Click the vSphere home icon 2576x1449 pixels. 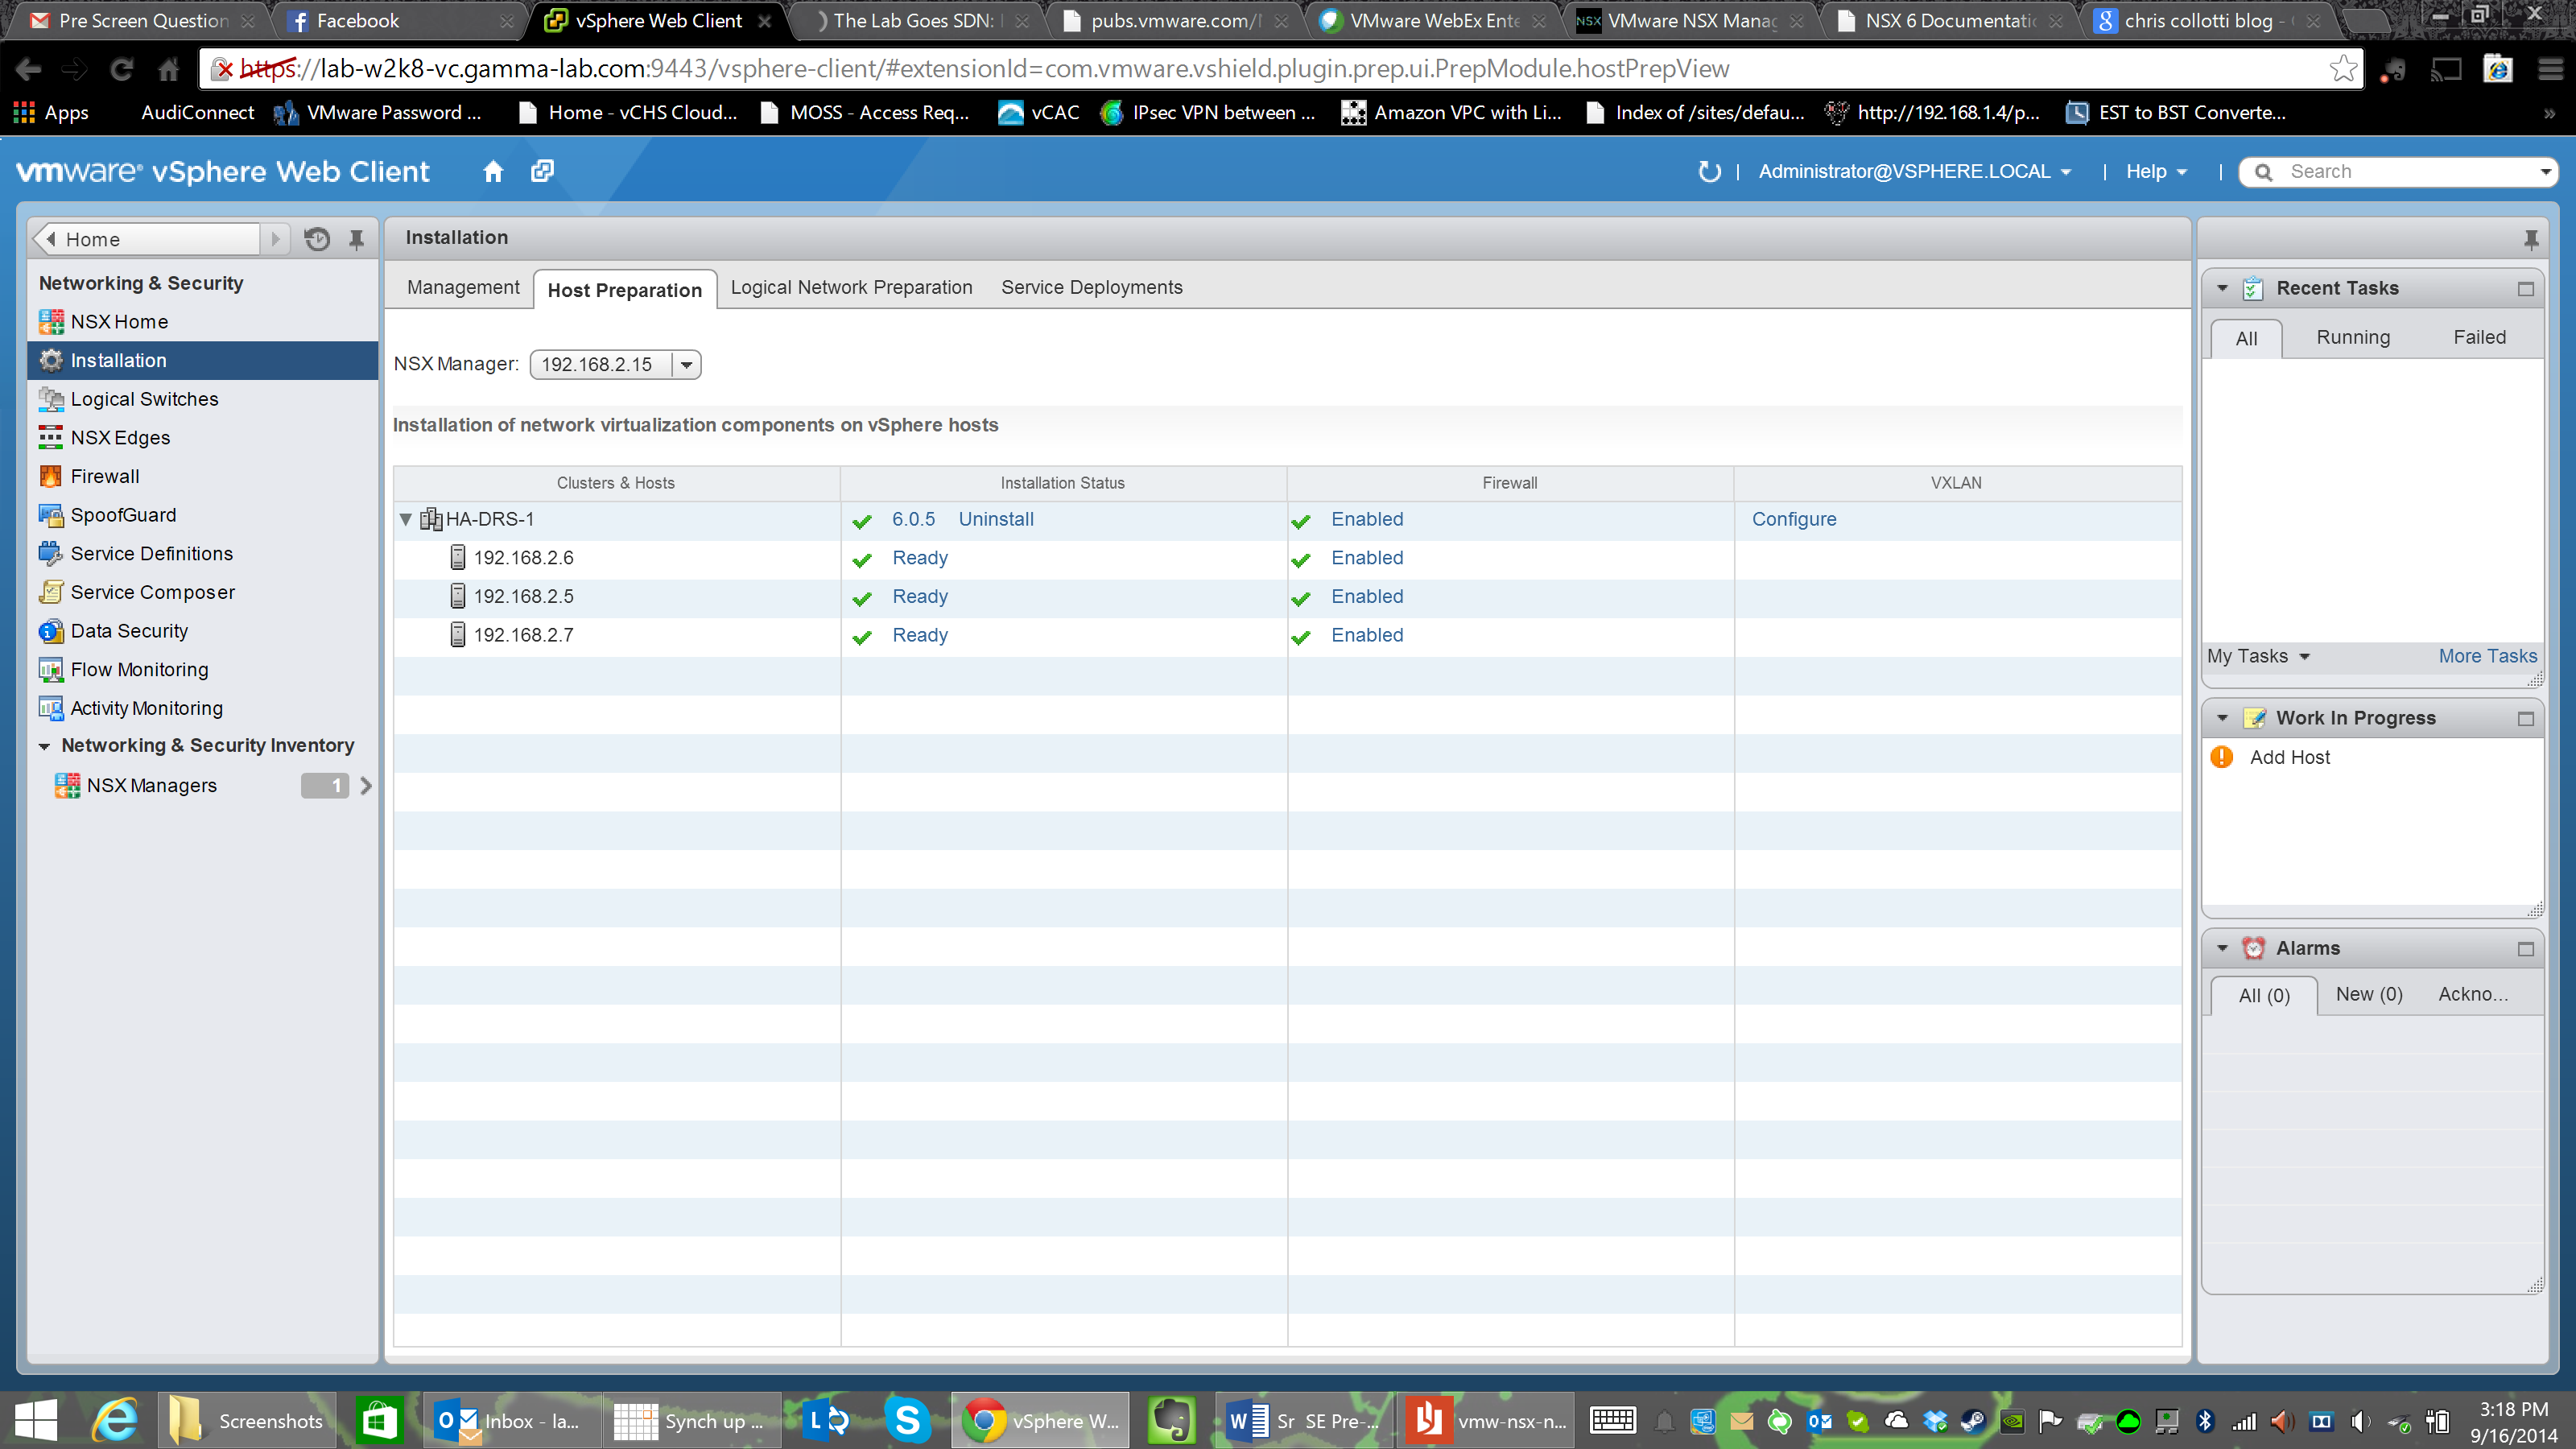pos(492,171)
